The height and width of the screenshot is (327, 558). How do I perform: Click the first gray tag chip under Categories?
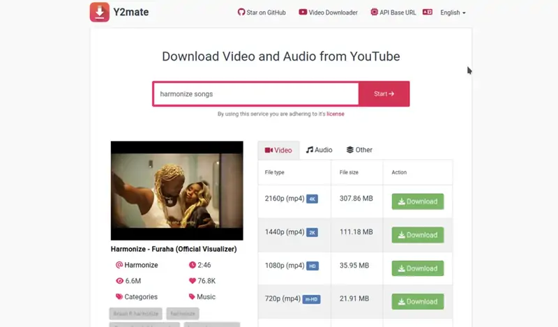[x=135, y=314]
